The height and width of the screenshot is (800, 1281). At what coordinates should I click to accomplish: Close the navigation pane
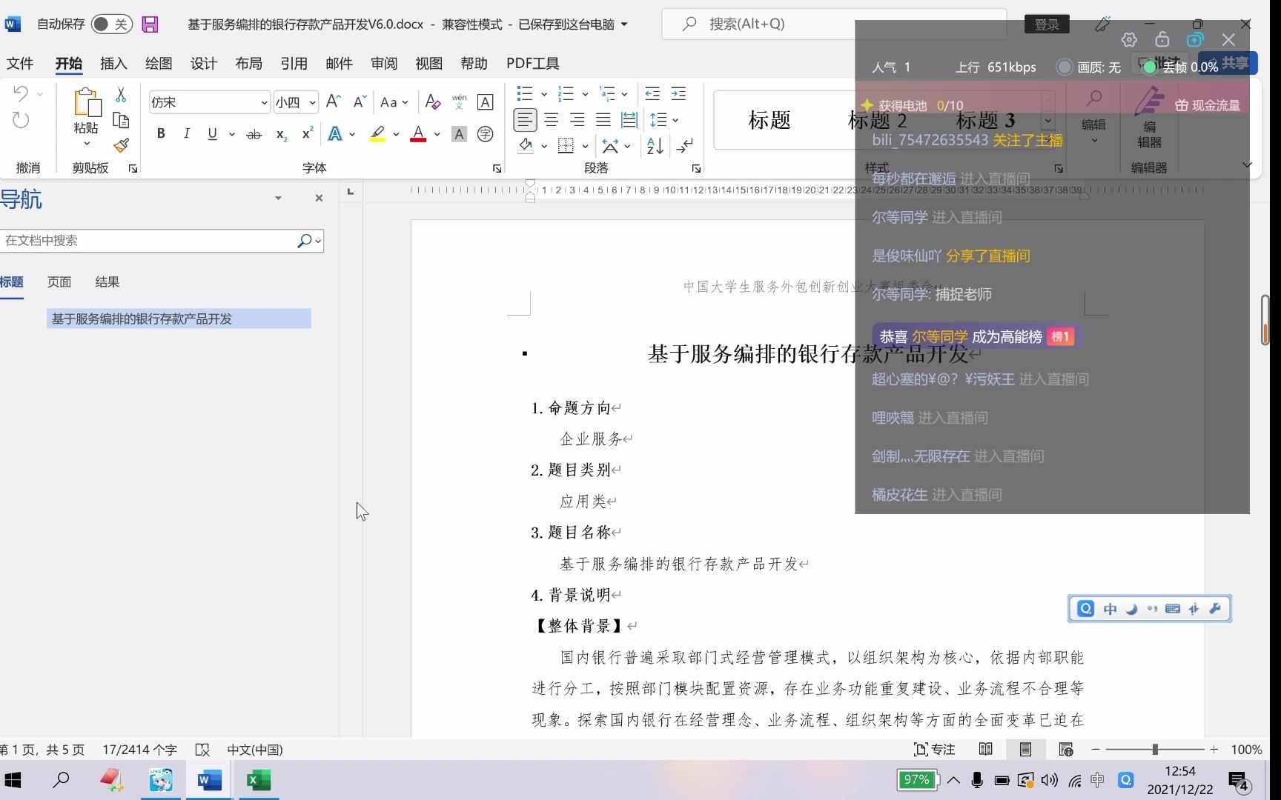[x=319, y=198]
